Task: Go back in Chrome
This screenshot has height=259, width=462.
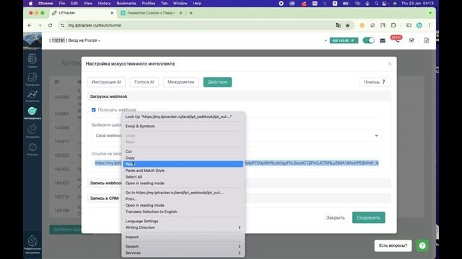Action: pyautogui.click(x=30, y=26)
